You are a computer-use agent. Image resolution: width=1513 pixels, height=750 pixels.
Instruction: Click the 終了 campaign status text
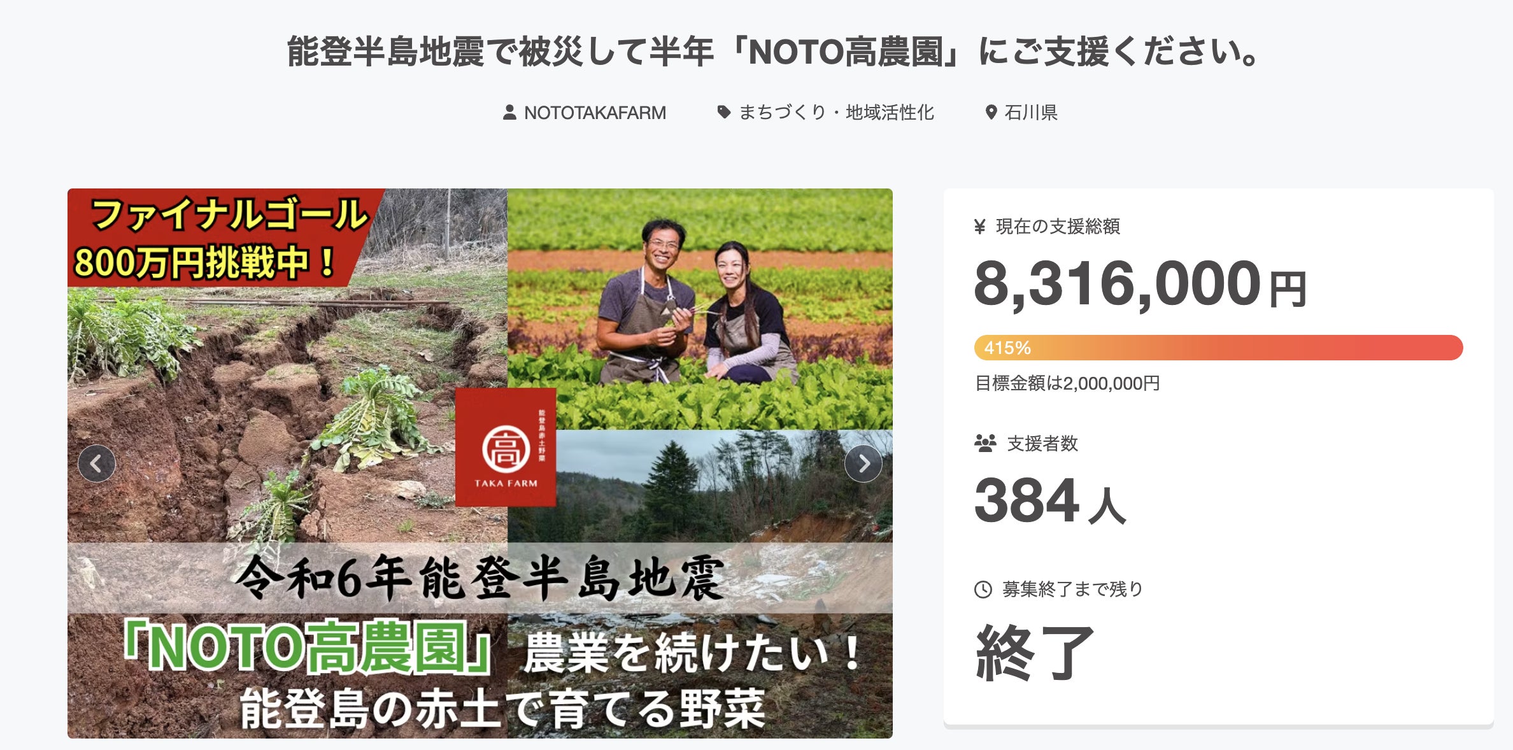pyautogui.click(x=1035, y=653)
